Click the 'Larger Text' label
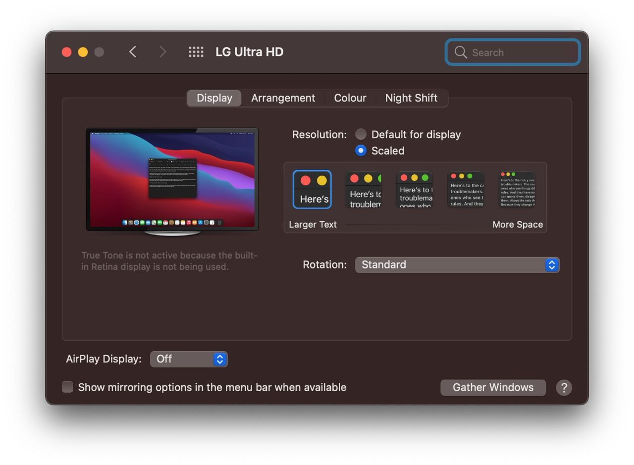 [x=313, y=224]
